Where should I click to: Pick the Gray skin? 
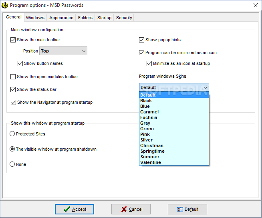point(174,123)
